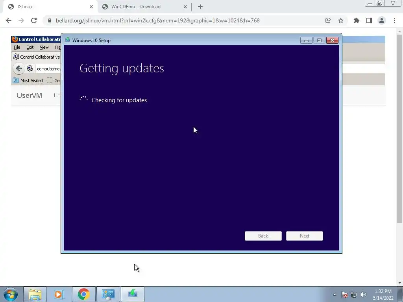Viewport: 403px width, 302px height.
Task: Open Most Visited bookmarks folder
Action: pos(28,80)
